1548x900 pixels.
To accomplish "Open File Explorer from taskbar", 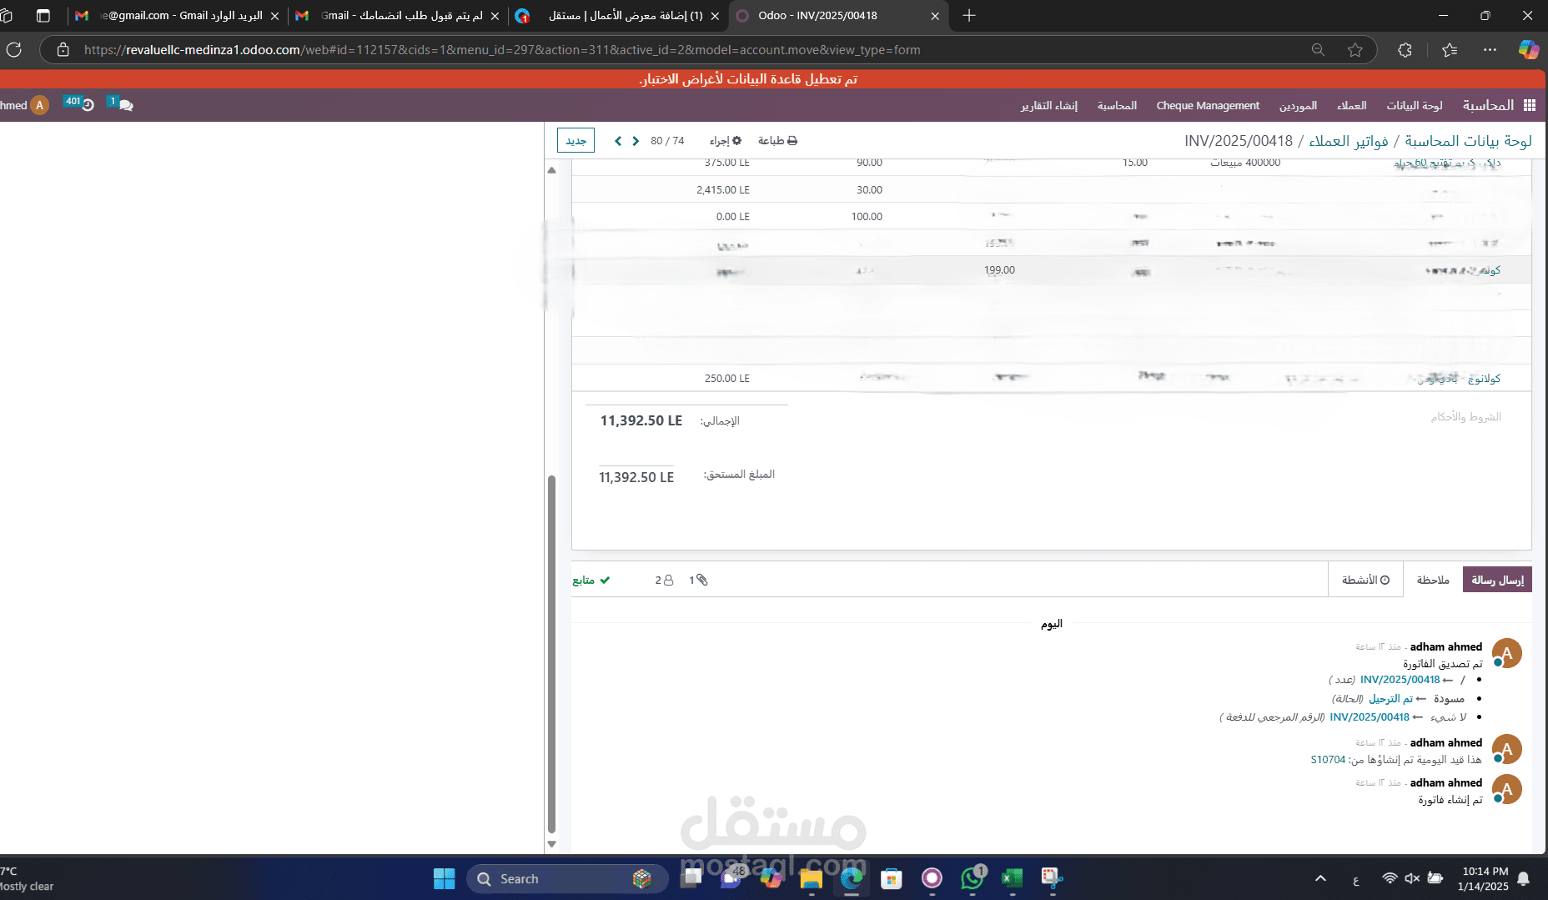I will pyautogui.click(x=811, y=878).
